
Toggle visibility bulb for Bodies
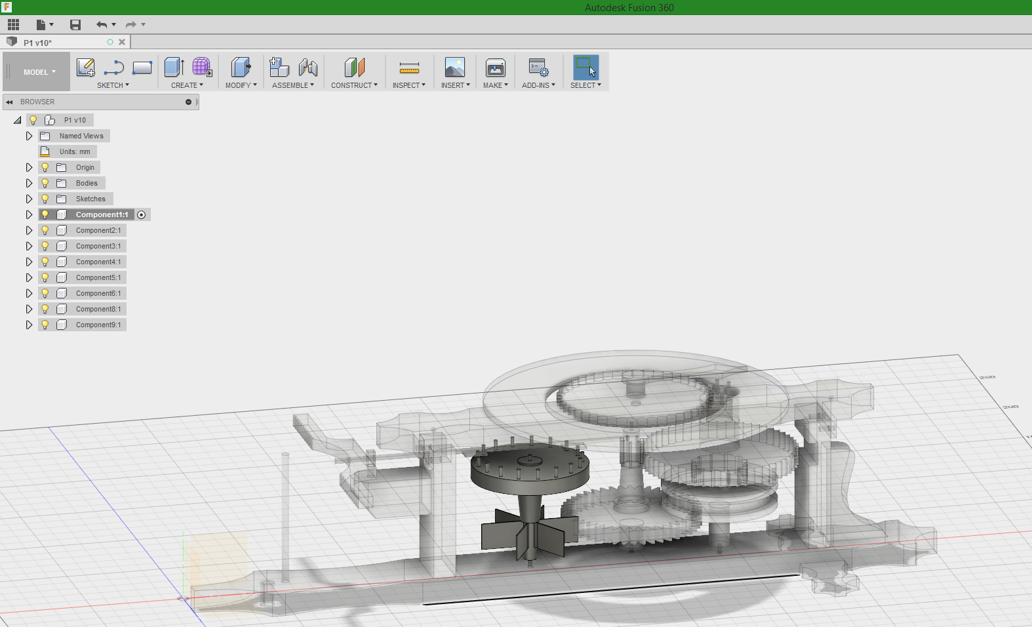pos(45,183)
